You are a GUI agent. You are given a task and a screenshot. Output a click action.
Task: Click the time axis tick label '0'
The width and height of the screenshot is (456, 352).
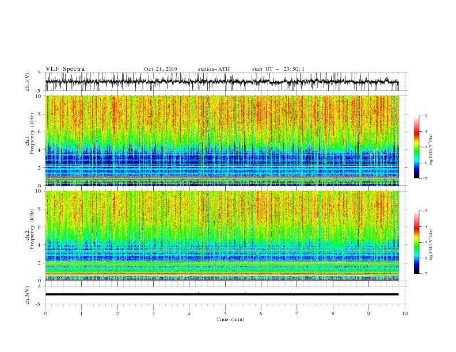coord(45,313)
